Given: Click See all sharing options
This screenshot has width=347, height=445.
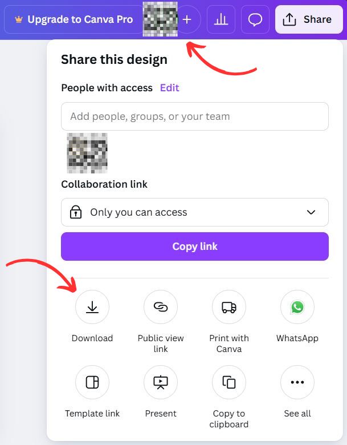Looking at the screenshot, I should point(297,382).
